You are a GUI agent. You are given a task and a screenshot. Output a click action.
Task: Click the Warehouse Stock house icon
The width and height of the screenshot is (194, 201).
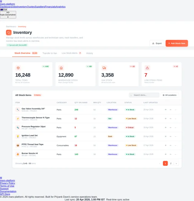[x=61, y=68]
